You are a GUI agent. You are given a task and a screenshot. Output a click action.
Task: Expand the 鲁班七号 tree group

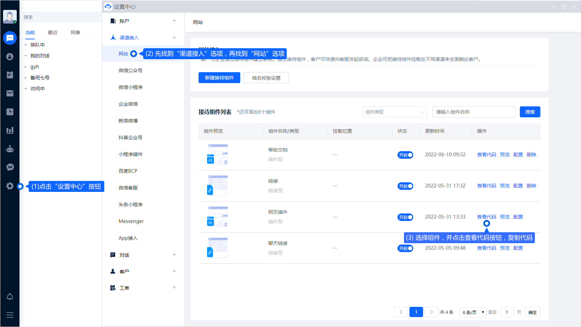coord(26,78)
